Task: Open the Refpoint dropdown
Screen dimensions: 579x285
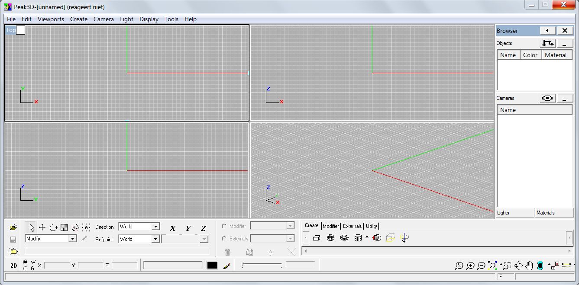Action: tap(139, 239)
